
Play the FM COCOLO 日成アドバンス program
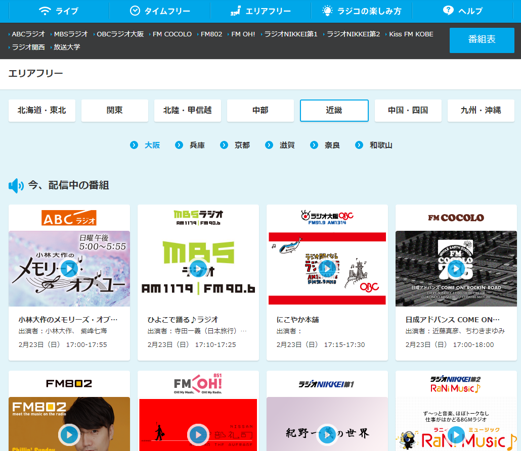[x=456, y=269]
